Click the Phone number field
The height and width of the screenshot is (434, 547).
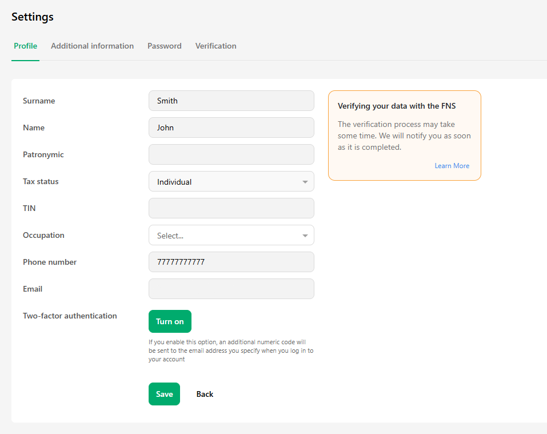click(x=231, y=262)
